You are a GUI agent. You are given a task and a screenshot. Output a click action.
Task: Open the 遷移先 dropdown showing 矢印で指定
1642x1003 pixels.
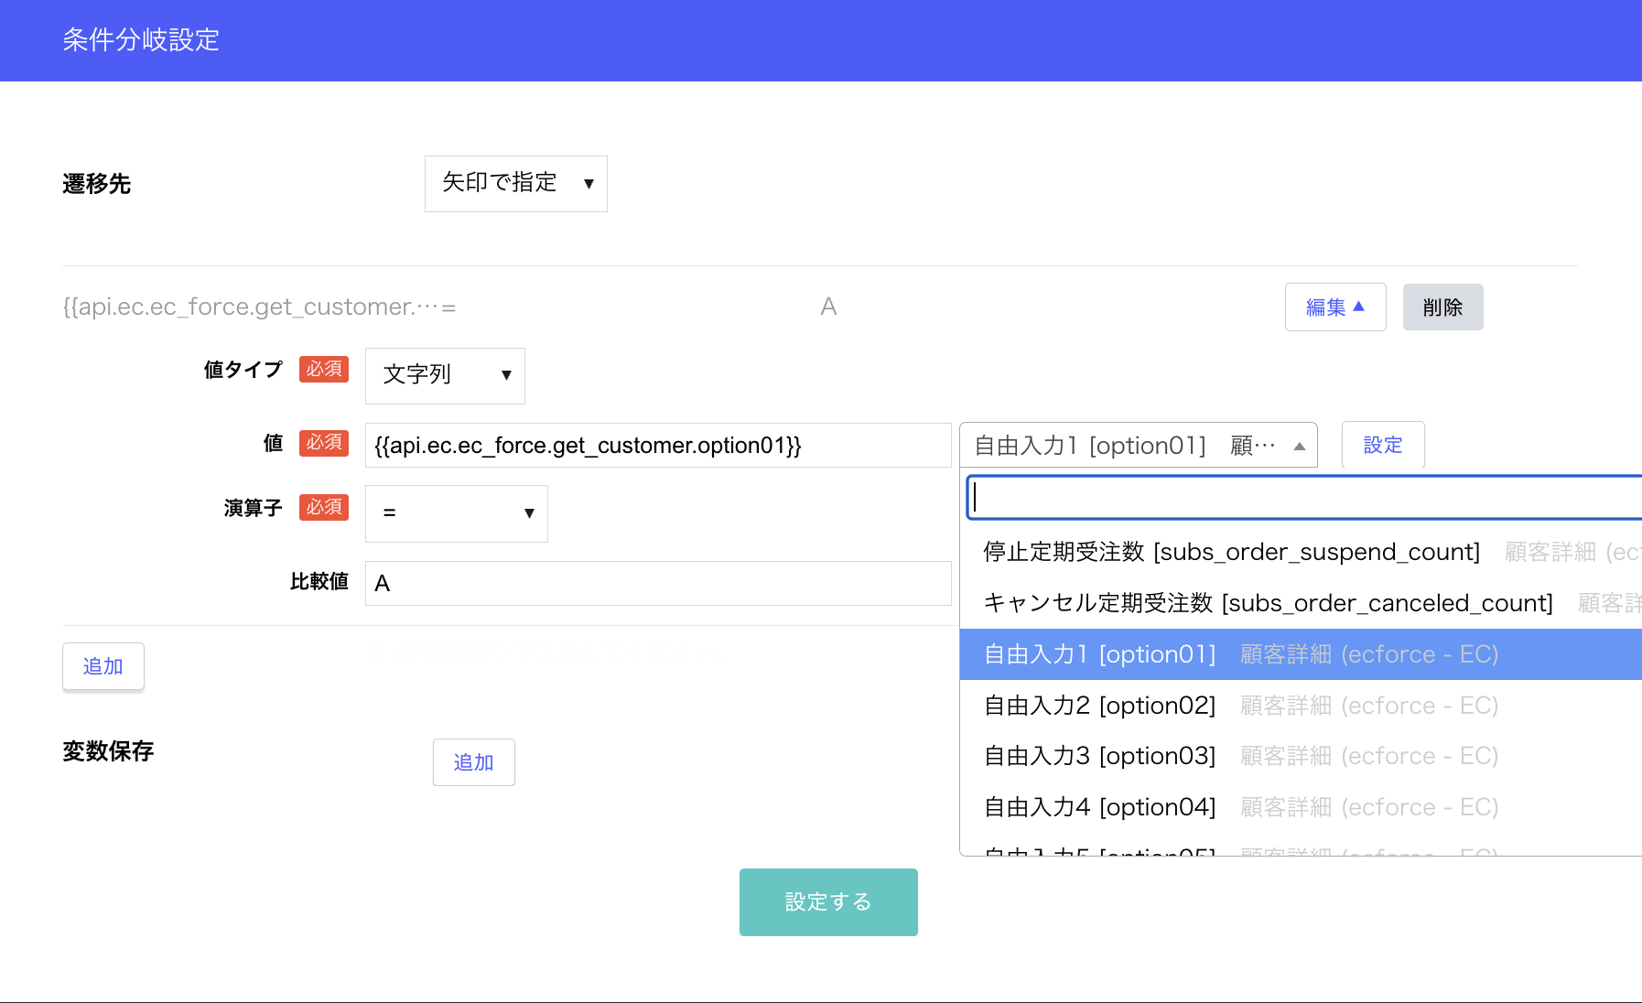pyautogui.click(x=516, y=184)
